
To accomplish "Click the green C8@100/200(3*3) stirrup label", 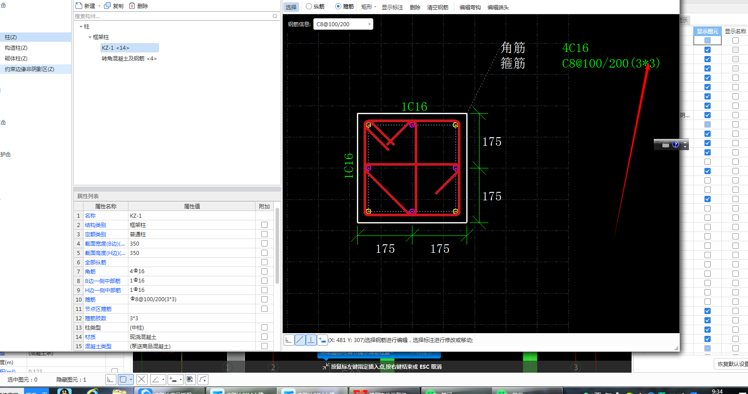I will coord(611,63).
